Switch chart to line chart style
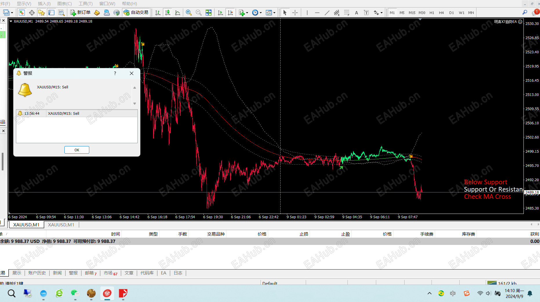The image size is (540, 302). click(177, 13)
